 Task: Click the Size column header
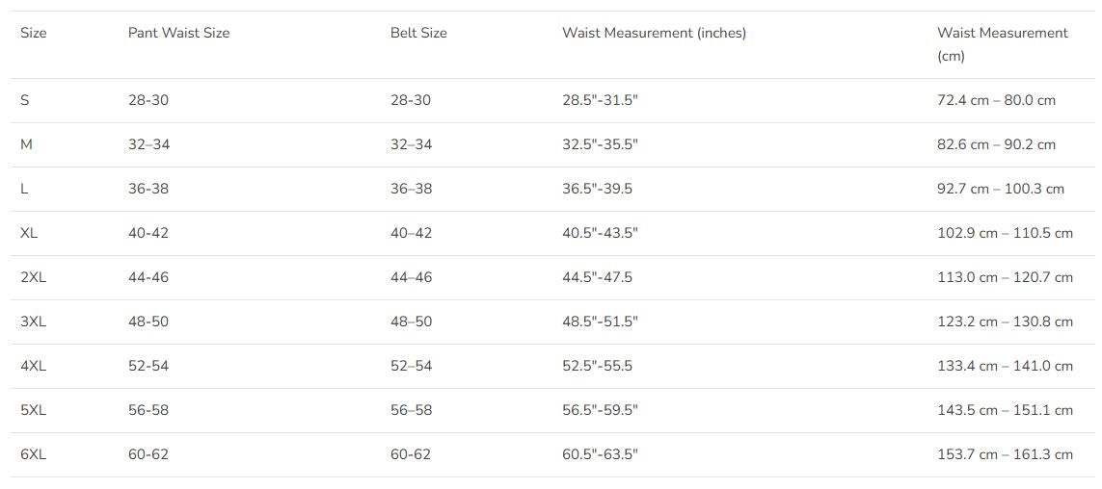coord(34,33)
